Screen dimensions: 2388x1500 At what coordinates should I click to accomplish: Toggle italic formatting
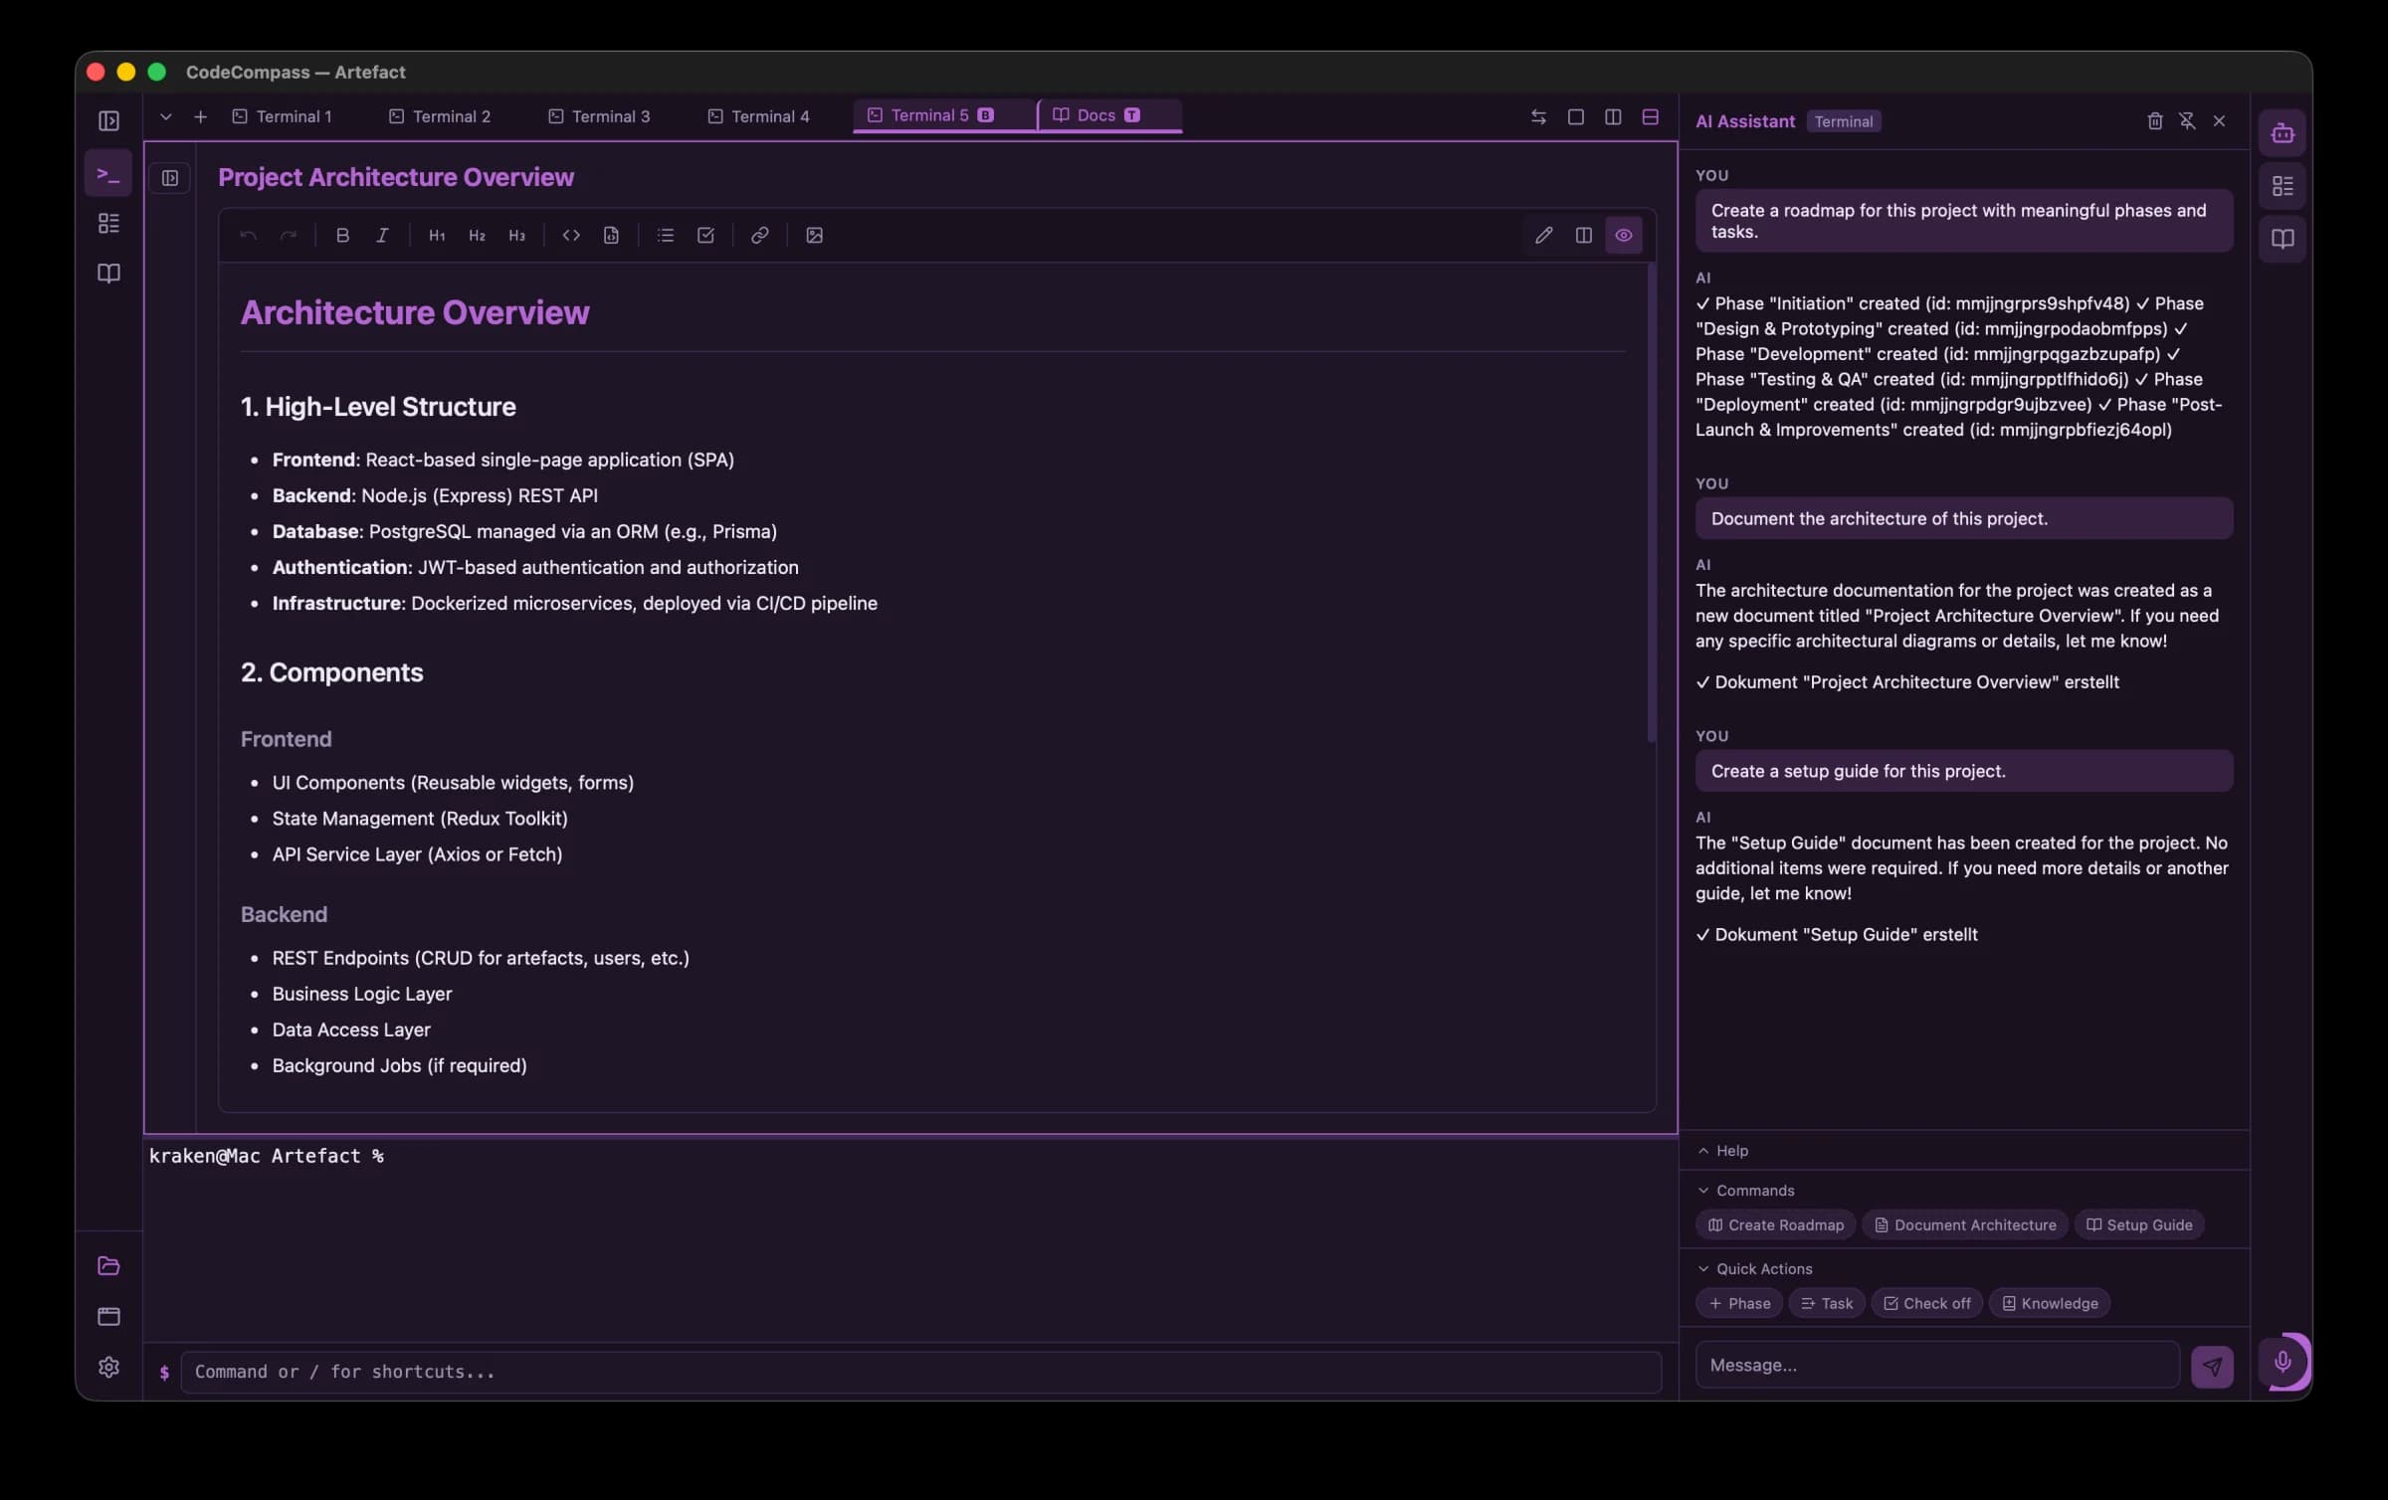tap(382, 236)
